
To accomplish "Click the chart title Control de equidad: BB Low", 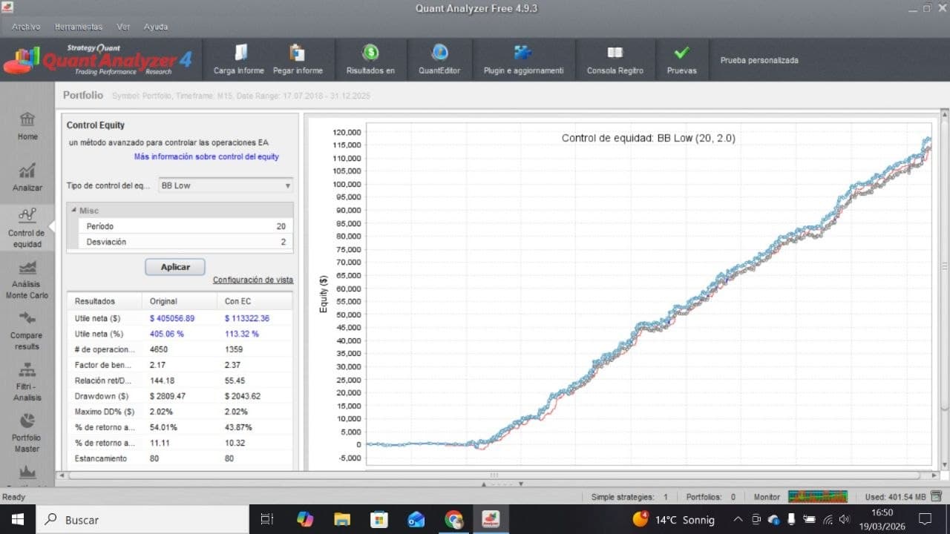I will tap(648, 138).
